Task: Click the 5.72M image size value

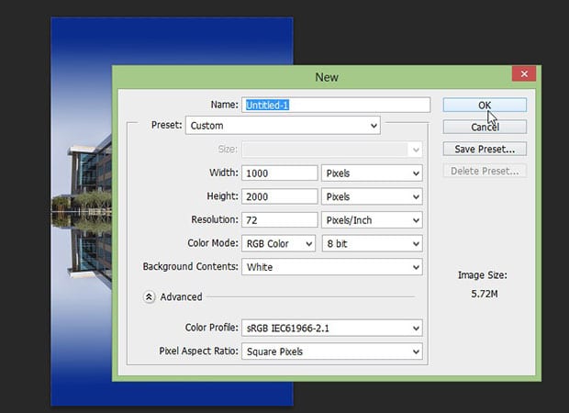Action: tap(484, 294)
